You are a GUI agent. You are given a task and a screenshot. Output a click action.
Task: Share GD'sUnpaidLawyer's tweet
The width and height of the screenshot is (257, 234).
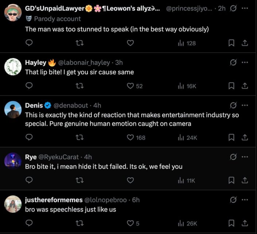click(245, 43)
